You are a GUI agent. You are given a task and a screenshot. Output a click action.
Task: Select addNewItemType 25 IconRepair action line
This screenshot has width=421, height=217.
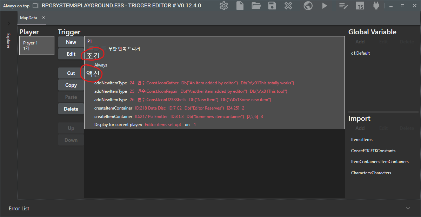tap(191, 91)
